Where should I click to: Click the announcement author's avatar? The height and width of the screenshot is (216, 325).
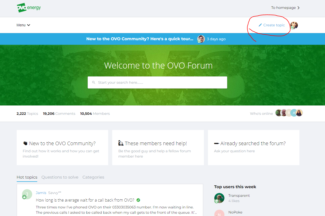(201, 39)
